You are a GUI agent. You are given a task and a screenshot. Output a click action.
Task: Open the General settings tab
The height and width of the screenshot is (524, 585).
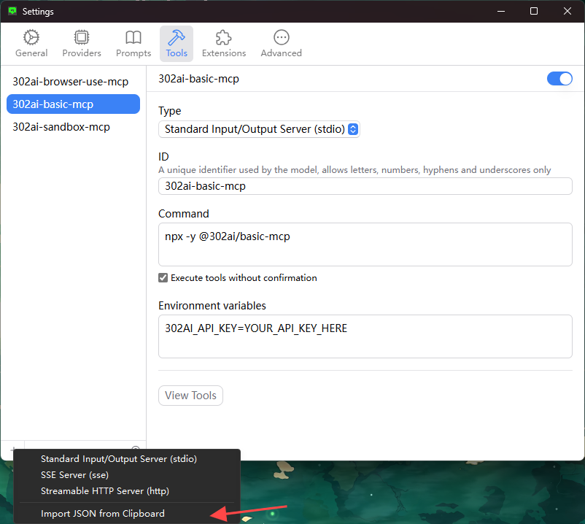(x=31, y=44)
